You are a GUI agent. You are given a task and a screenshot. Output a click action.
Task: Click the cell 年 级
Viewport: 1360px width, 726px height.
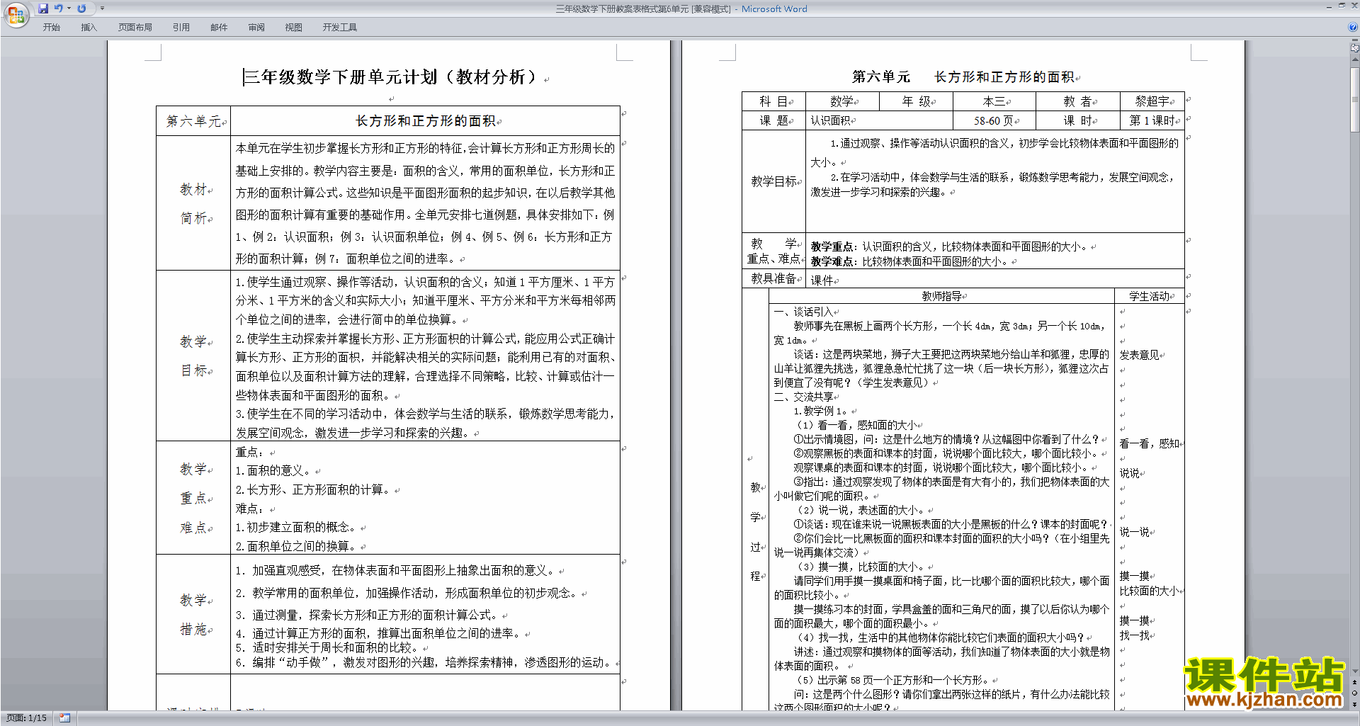(x=916, y=101)
